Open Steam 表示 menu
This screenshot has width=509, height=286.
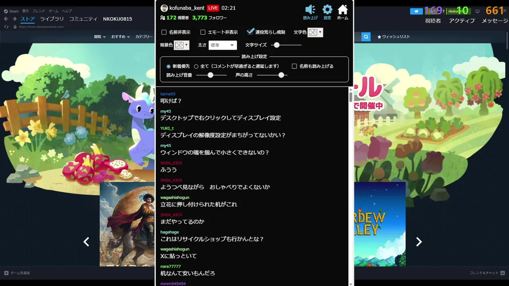[25, 11]
